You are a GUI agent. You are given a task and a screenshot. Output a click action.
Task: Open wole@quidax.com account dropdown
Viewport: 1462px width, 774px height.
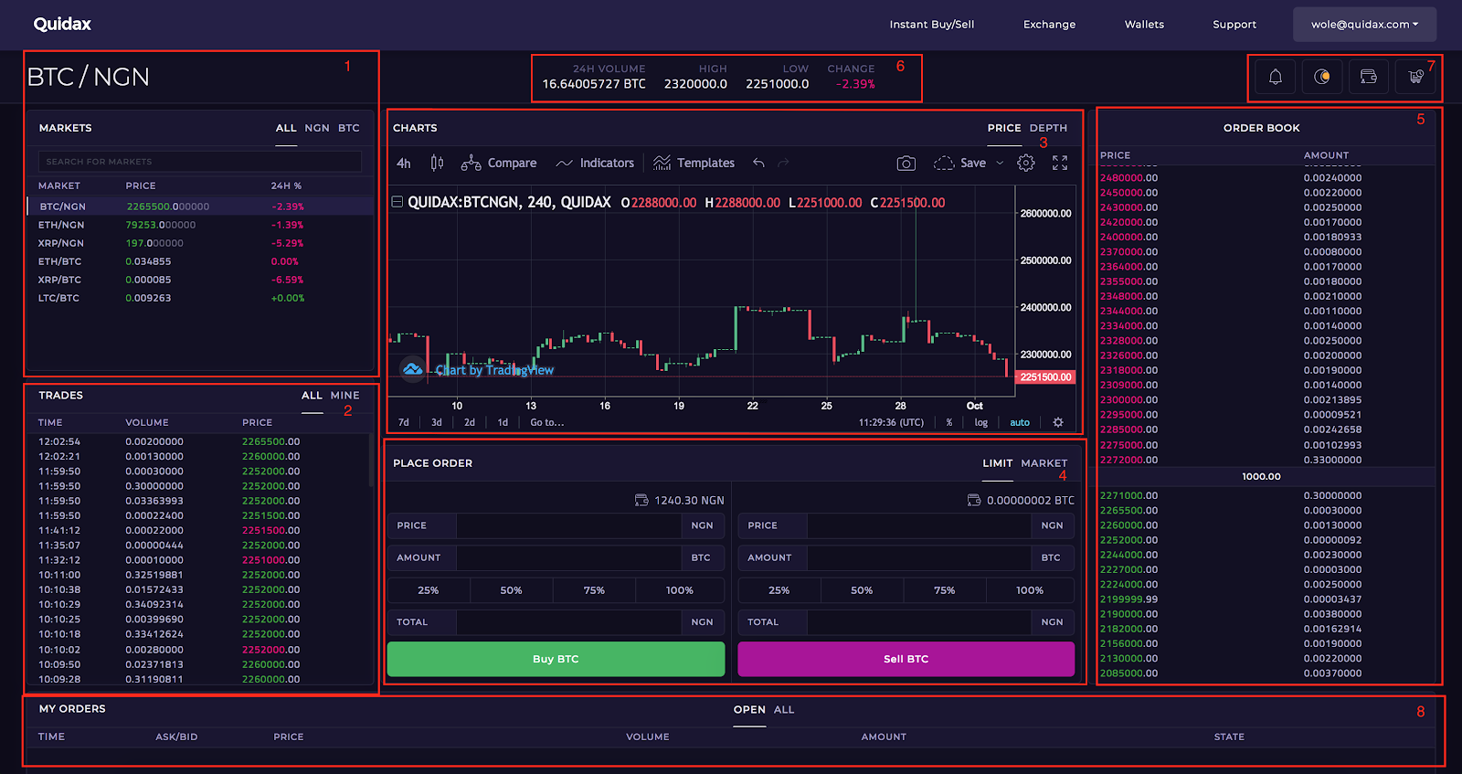[x=1364, y=25]
